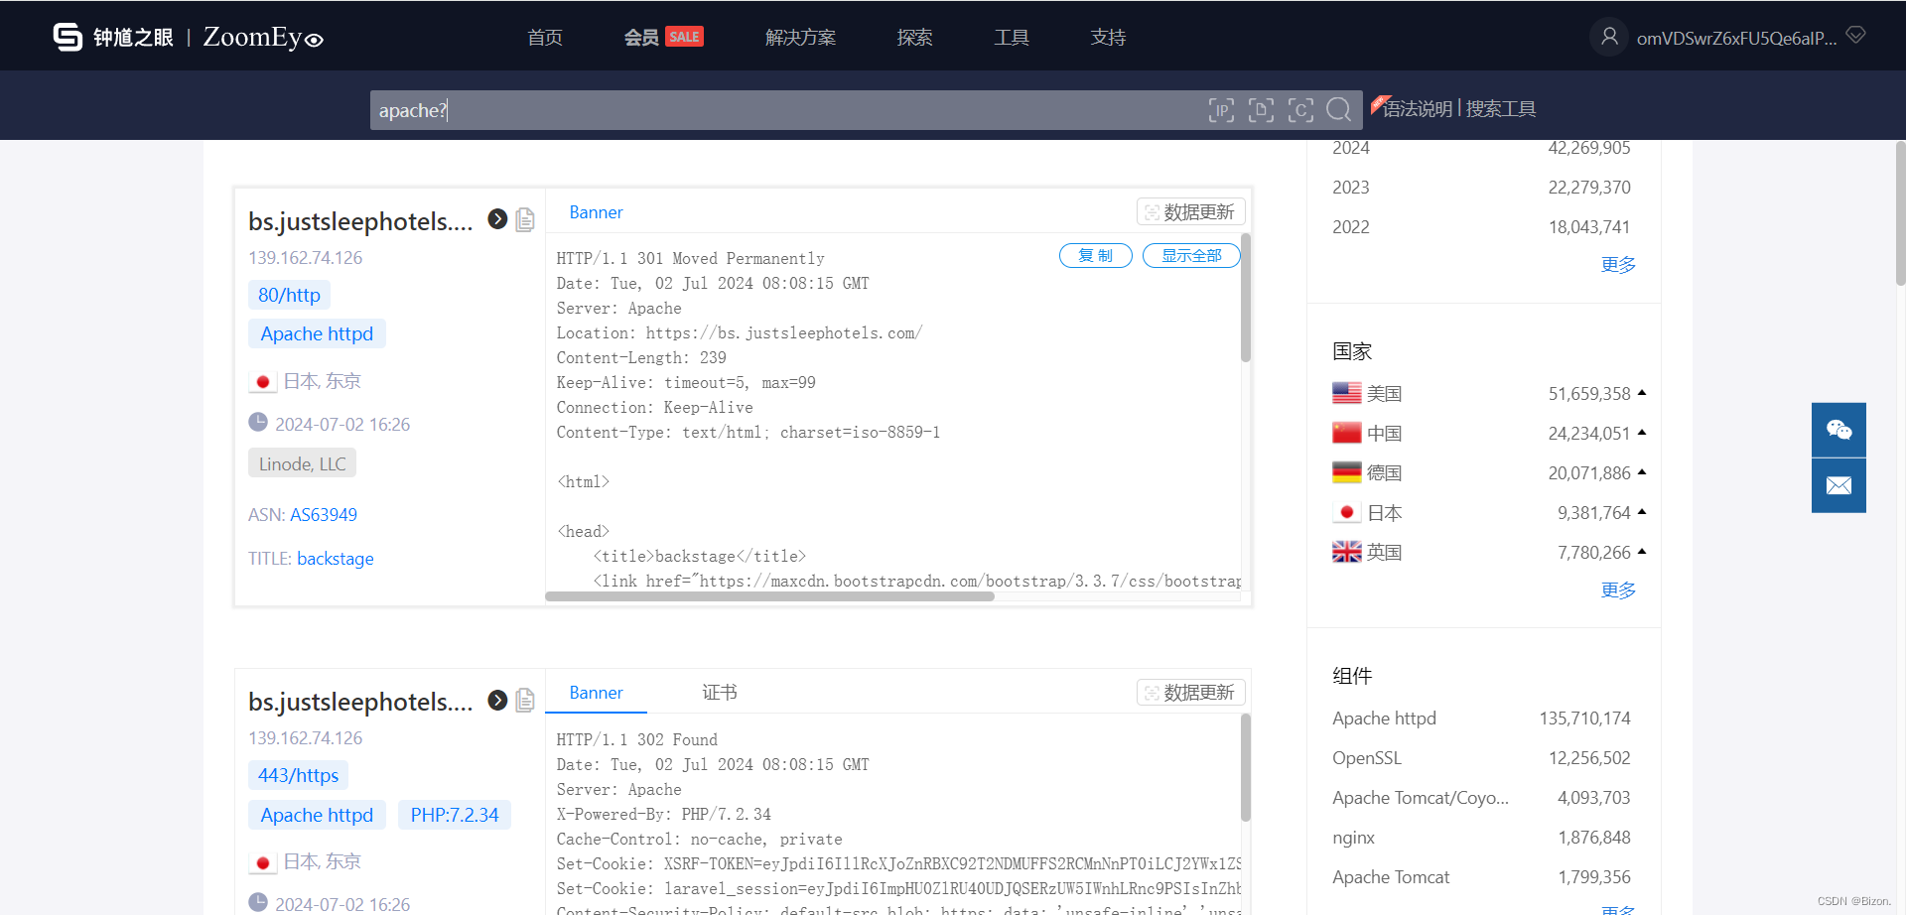Filter by year 2023

pyautogui.click(x=1351, y=188)
